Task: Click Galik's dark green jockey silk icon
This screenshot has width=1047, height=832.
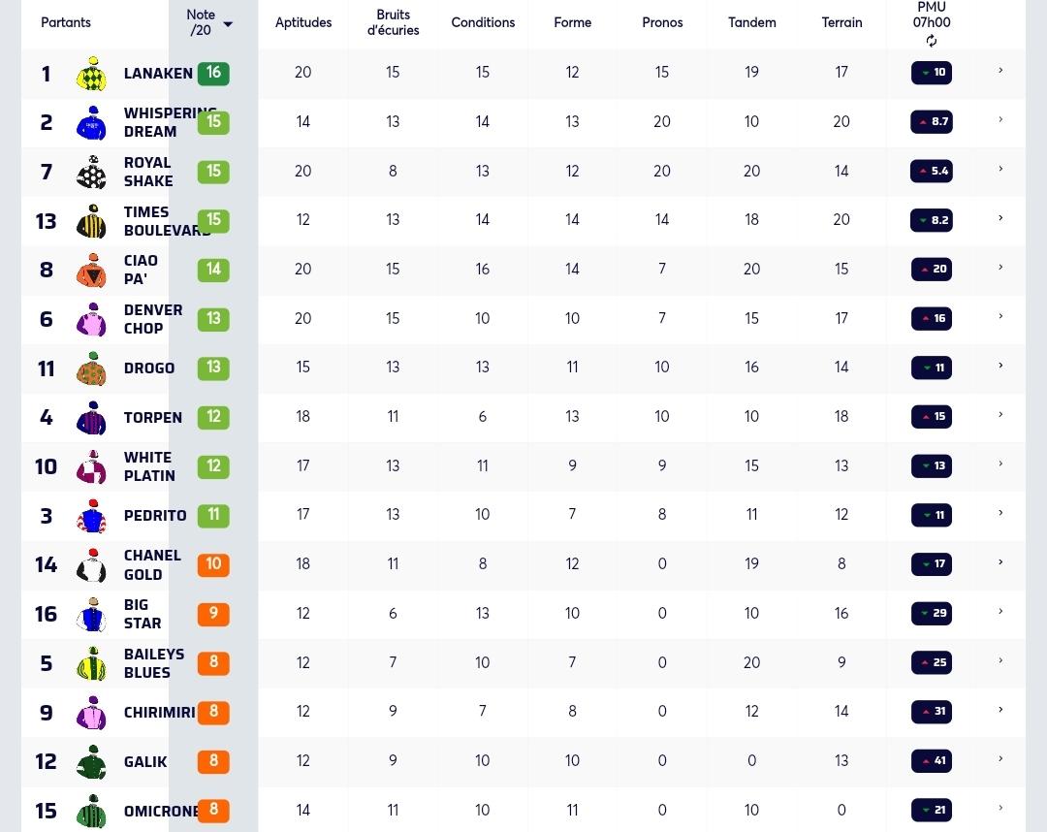Action: pos(91,762)
